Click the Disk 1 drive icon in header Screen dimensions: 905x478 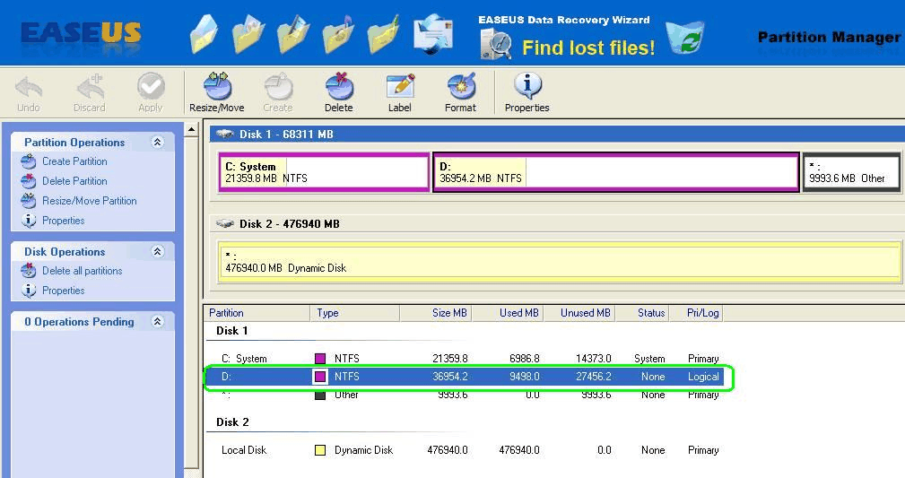tap(225, 134)
